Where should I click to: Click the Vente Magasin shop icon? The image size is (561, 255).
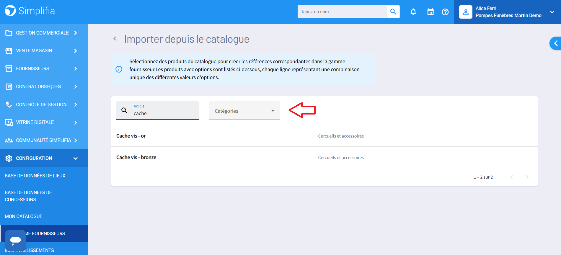9,51
